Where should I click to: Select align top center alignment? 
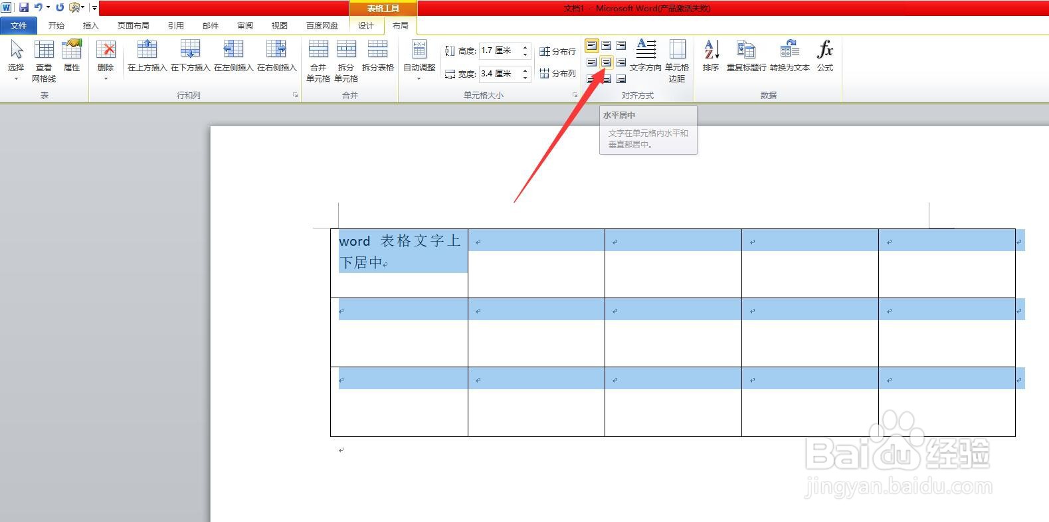(x=606, y=46)
